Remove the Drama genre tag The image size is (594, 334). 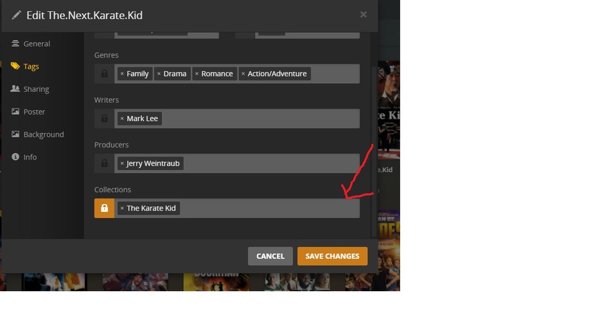tap(159, 74)
